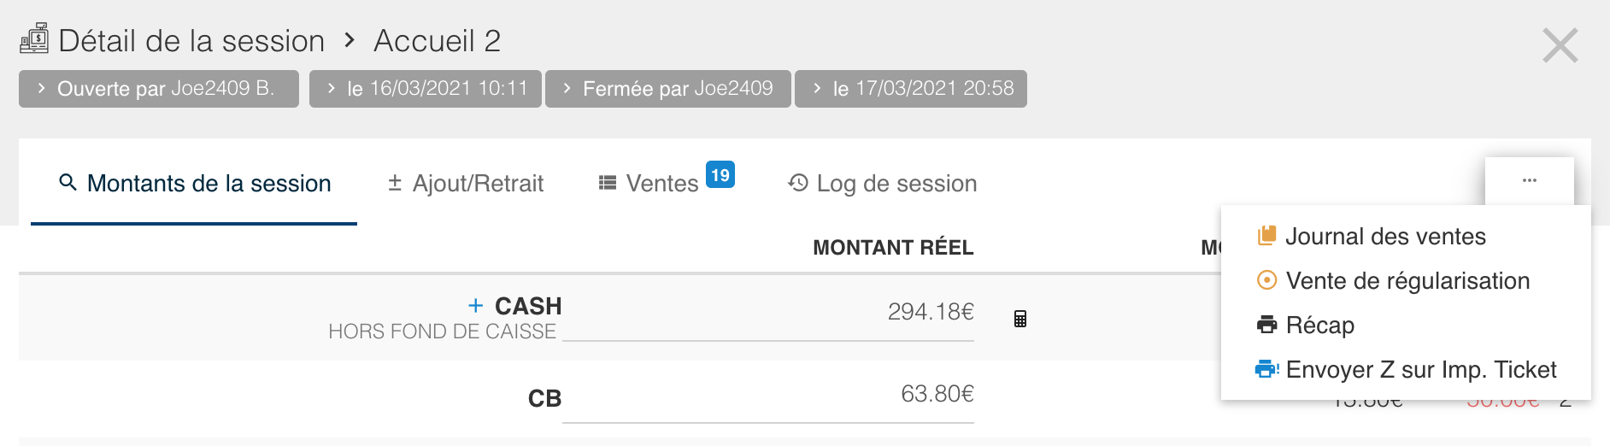The height and width of the screenshot is (446, 1610).
Task: Open the Log de session tab
Action: pos(883,184)
